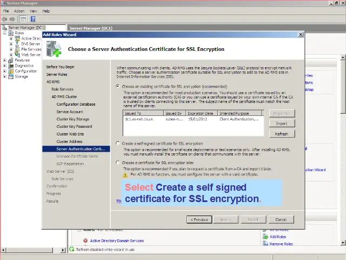Open the Action menu
346x260 pixels.
click(x=19, y=11)
